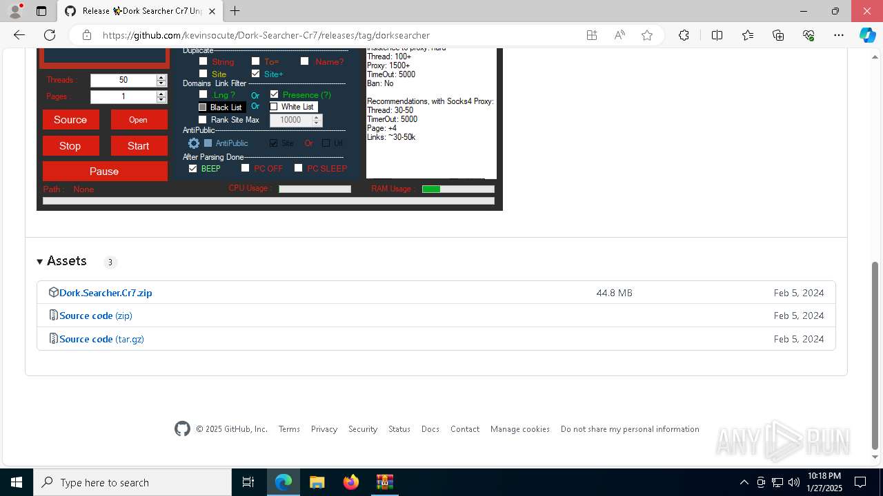Open browser Collections
The height and width of the screenshot is (496, 883).
[778, 35]
